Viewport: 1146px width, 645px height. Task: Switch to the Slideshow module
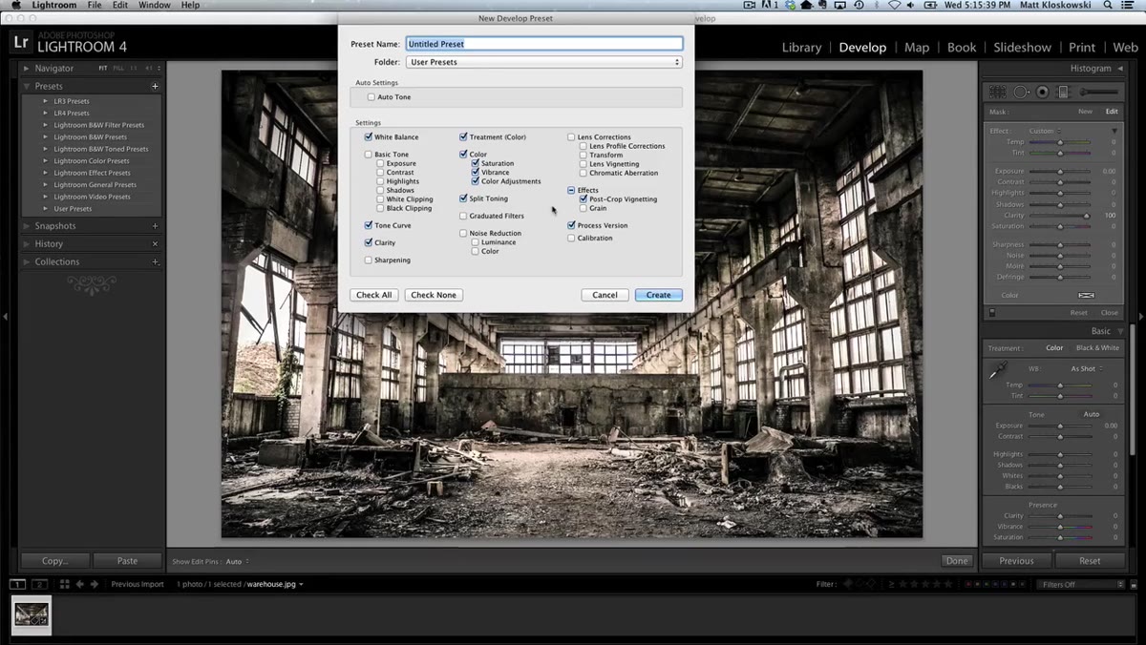tap(1022, 47)
